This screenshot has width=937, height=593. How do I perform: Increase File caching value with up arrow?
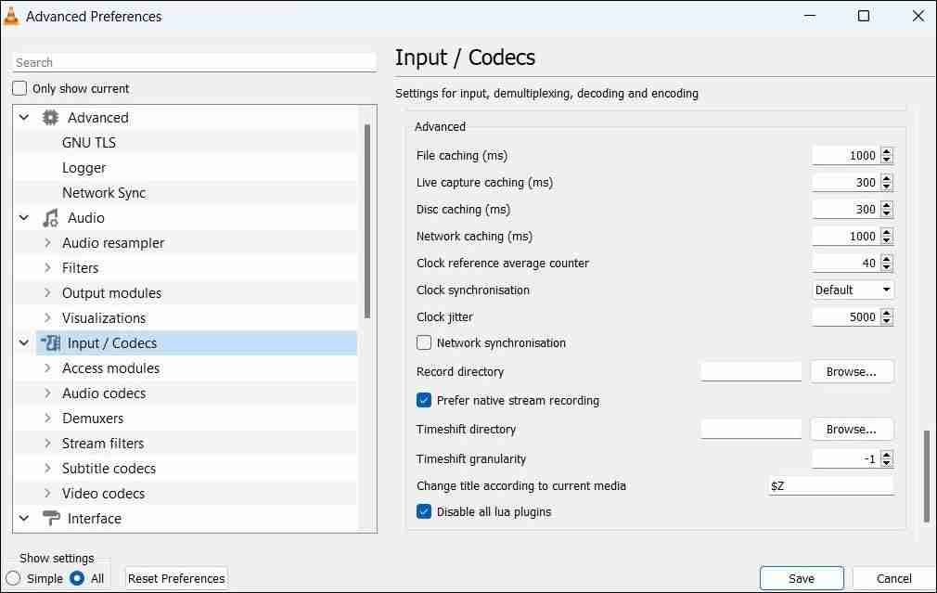pos(887,152)
